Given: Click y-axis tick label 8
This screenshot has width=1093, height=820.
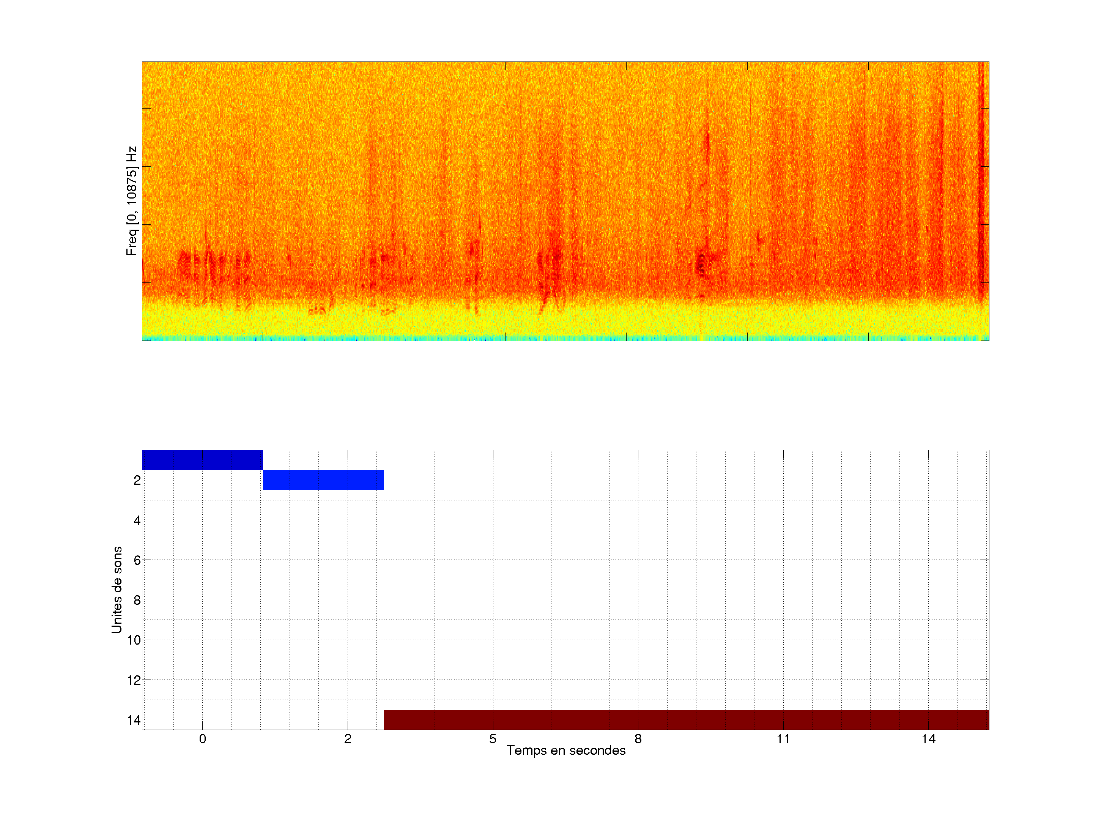Looking at the screenshot, I should point(137,600).
